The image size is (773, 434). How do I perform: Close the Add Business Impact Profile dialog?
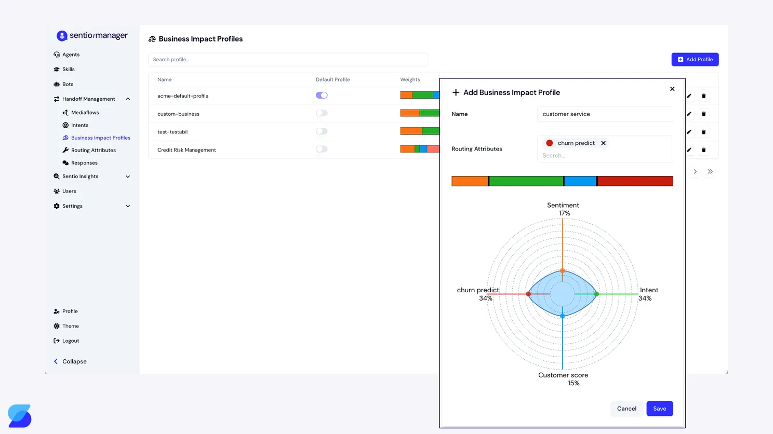pyautogui.click(x=672, y=89)
